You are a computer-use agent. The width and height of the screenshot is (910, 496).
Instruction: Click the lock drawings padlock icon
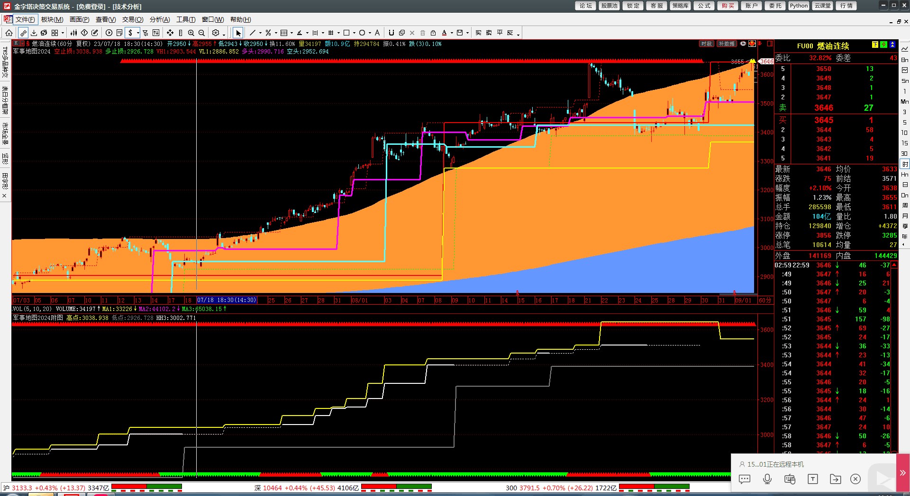[x=433, y=33]
